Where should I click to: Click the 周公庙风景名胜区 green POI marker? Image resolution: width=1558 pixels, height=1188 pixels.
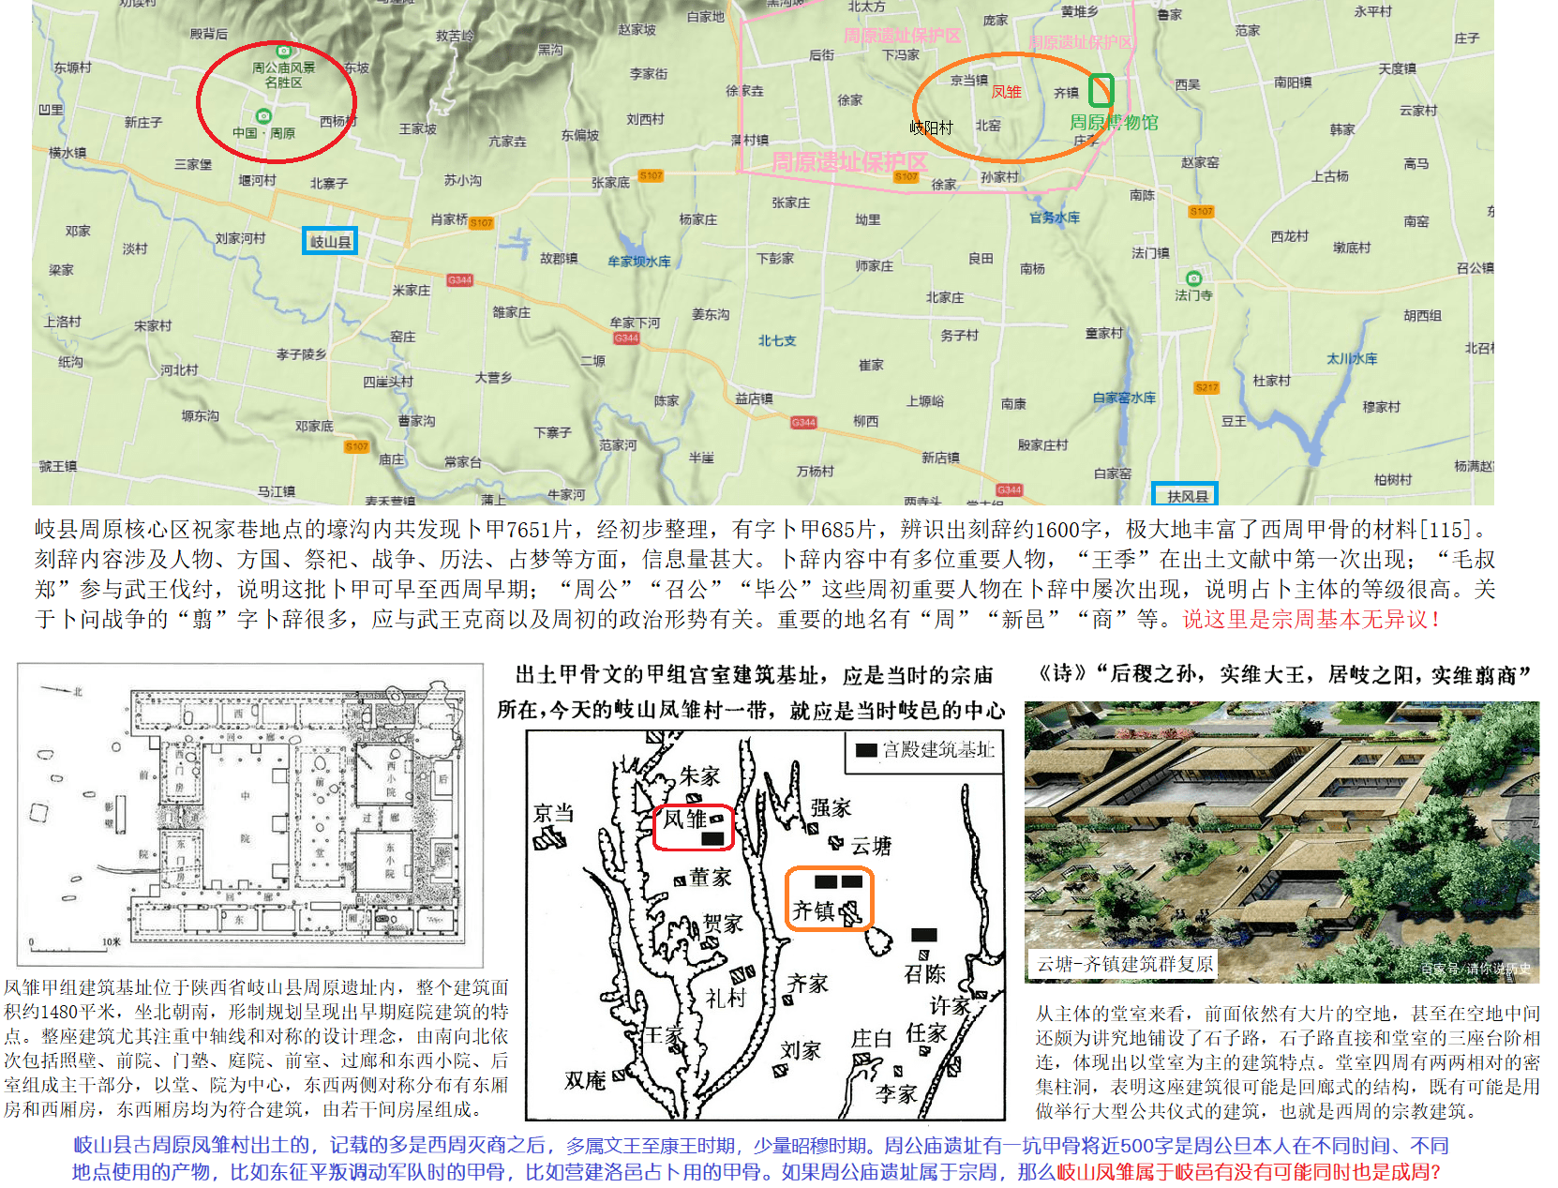coord(284,51)
